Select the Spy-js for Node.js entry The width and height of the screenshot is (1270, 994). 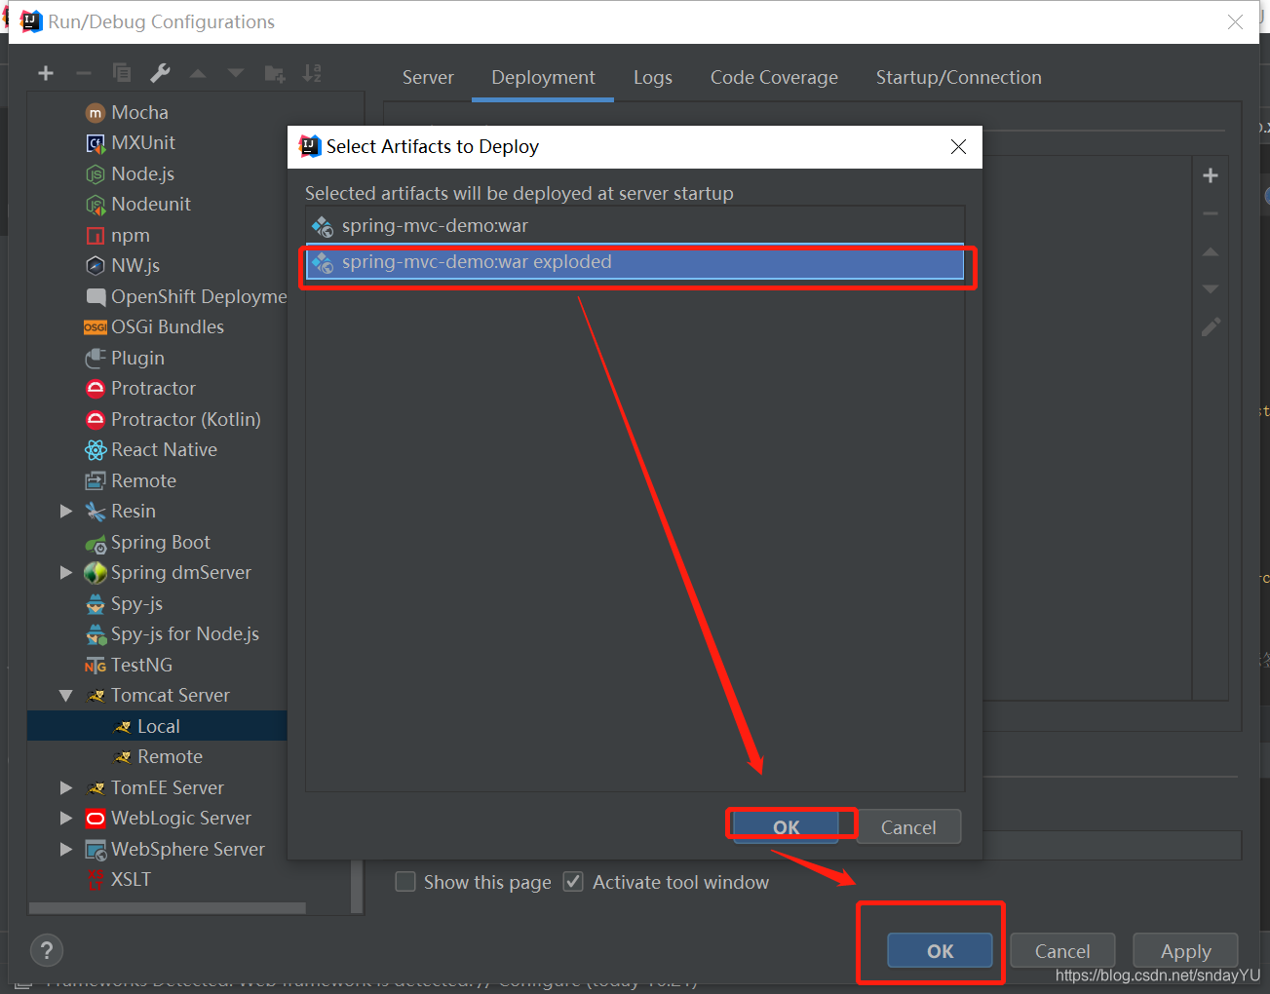click(185, 633)
